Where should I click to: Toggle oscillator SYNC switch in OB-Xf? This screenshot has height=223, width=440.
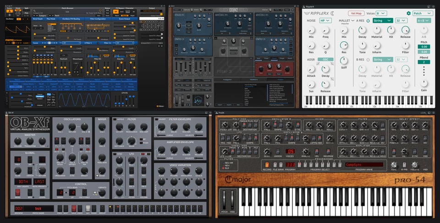point(72,170)
